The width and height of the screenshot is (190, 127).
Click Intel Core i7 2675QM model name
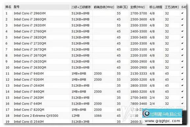[x=30, y=49]
